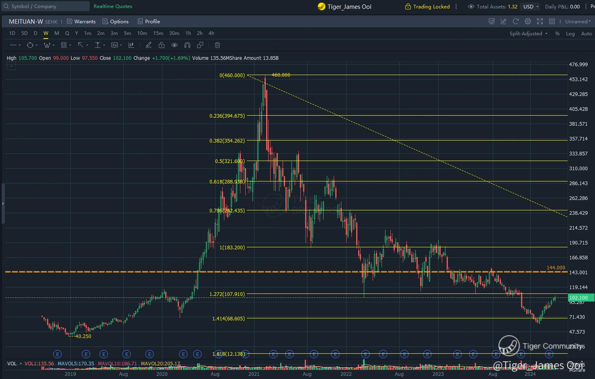Image resolution: width=595 pixels, height=379 pixels.
Task: Open the Split-Adjusted dropdown
Action: click(x=529, y=34)
